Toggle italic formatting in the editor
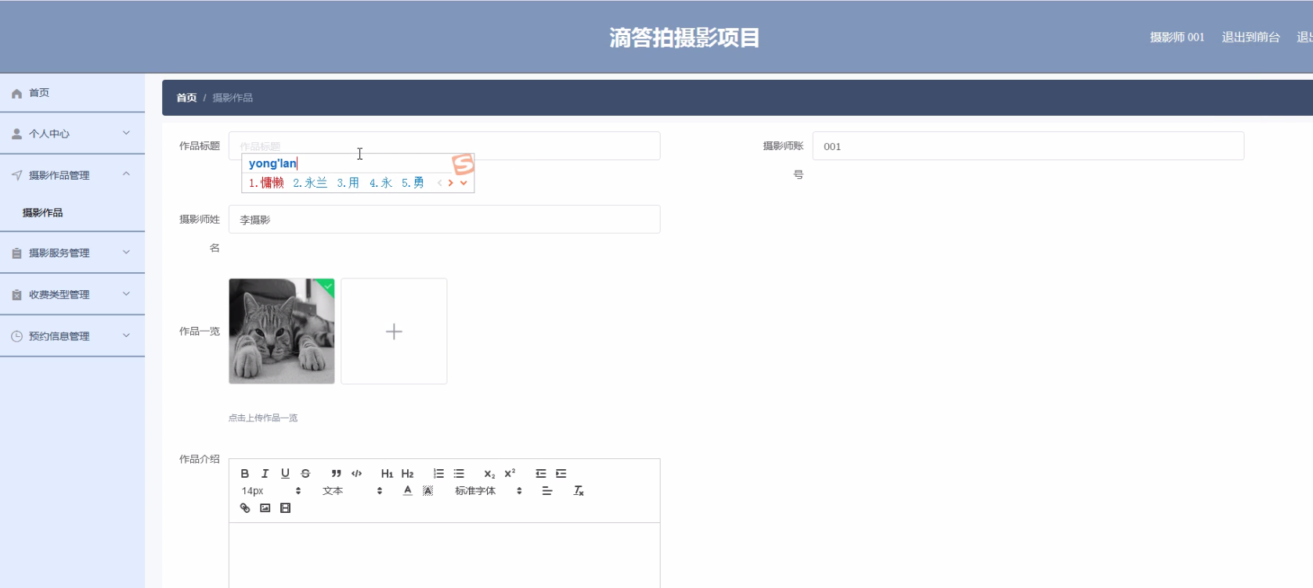Image resolution: width=1313 pixels, height=588 pixels. click(265, 474)
